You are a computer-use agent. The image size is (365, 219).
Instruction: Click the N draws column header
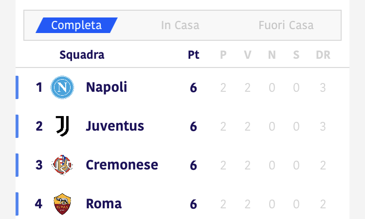(x=272, y=55)
